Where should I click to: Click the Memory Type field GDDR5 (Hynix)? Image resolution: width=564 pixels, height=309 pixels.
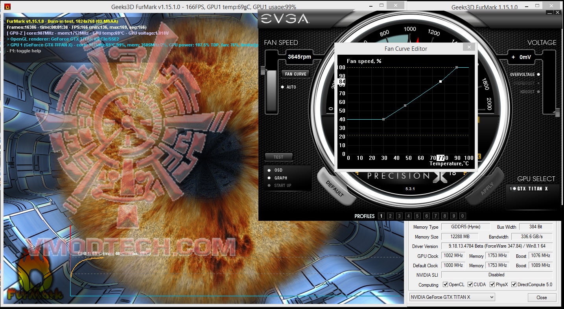(x=466, y=227)
